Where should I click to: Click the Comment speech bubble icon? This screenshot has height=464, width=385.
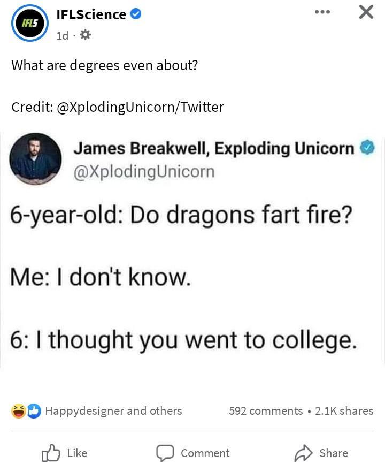tap(166, 453)
